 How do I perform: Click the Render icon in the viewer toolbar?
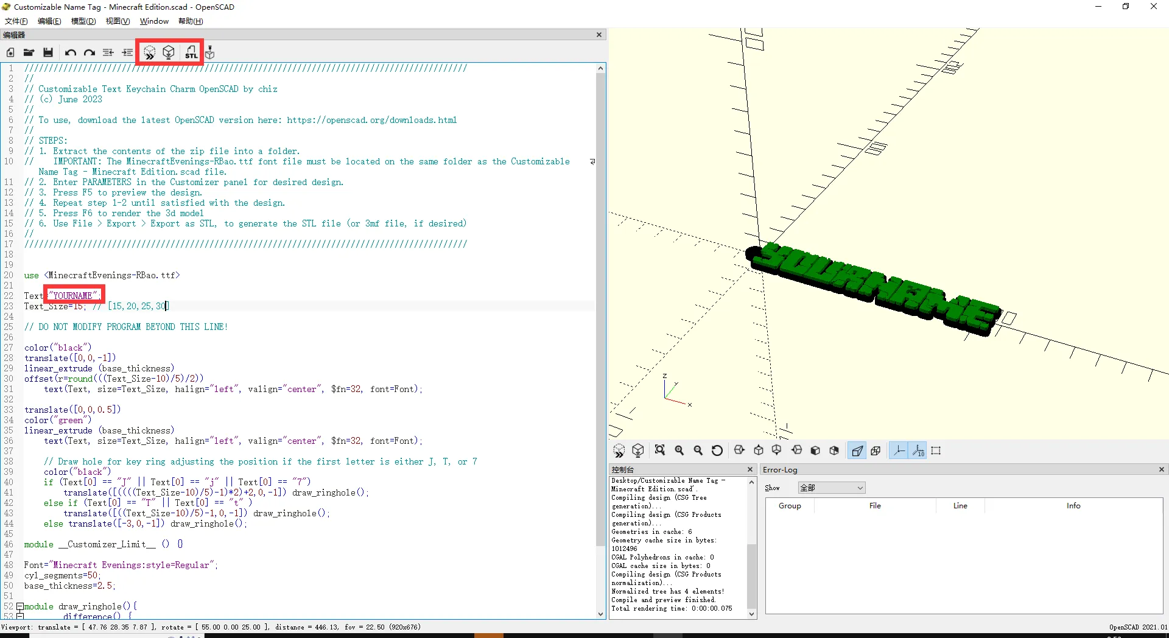638,450
